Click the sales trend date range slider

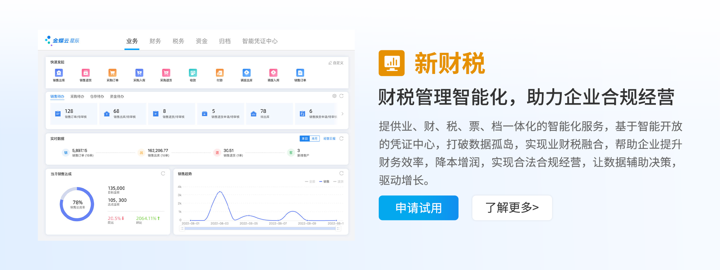tap(260, 228)
